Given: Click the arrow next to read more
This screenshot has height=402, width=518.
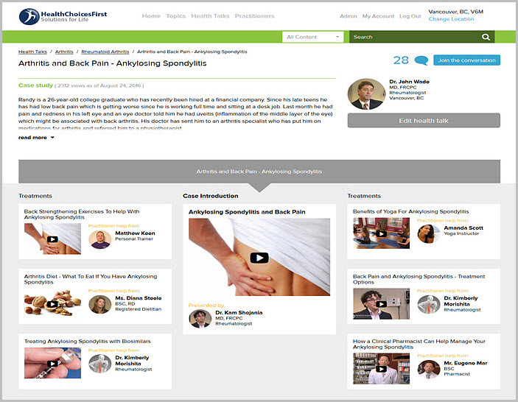Looking at the screenshot, I should (52, 138).
